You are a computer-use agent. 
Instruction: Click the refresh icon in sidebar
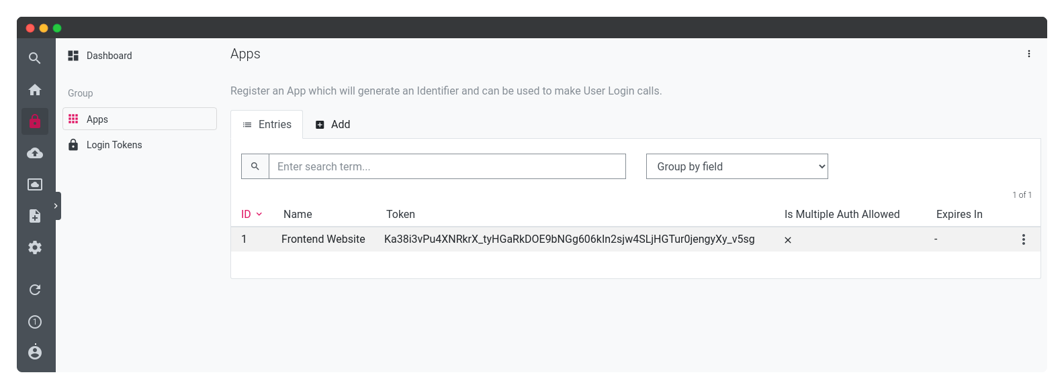(35, 290)
